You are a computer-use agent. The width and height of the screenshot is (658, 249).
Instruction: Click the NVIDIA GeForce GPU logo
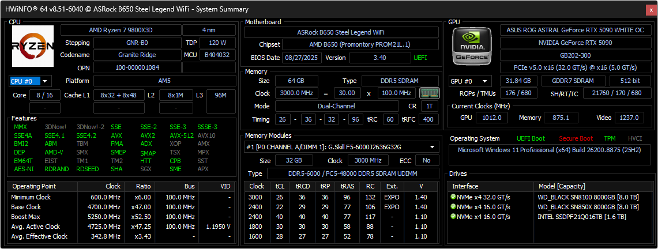(x=472, y=46)
